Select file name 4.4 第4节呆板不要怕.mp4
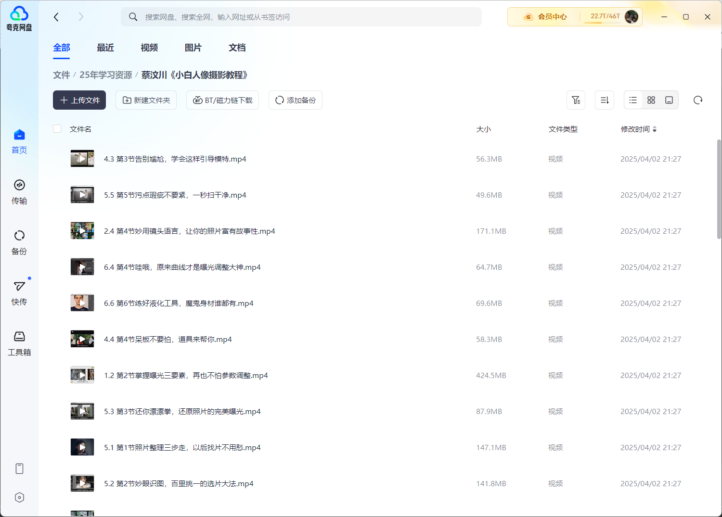Viewport: 722px width, 517px height. (x=168, y=340)
